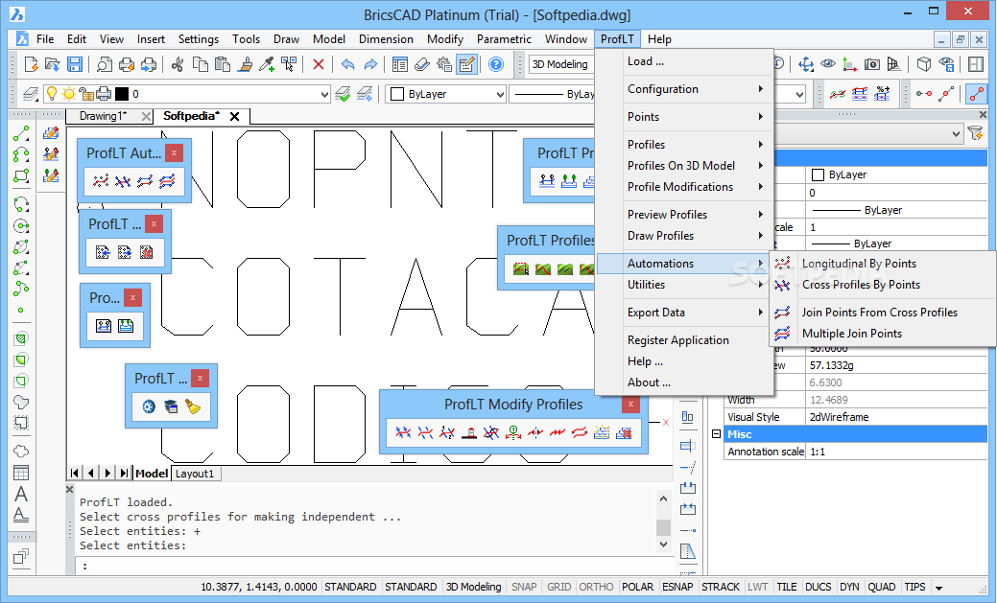Click the camera icon in view toolbar
The width and height of the screenshot is (997, 603).
coord(872,64)
